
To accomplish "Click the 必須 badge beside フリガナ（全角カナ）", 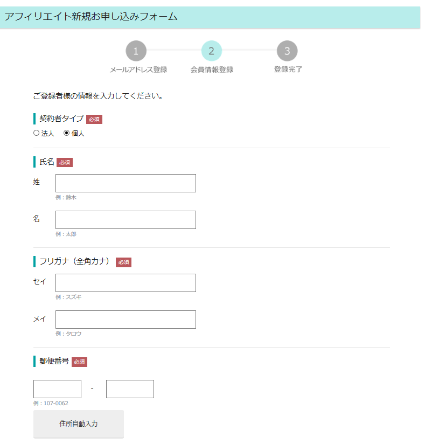I will pyautogui.click(x=123, y=262).
